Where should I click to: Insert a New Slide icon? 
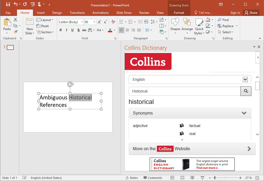(x=30, y=22)
